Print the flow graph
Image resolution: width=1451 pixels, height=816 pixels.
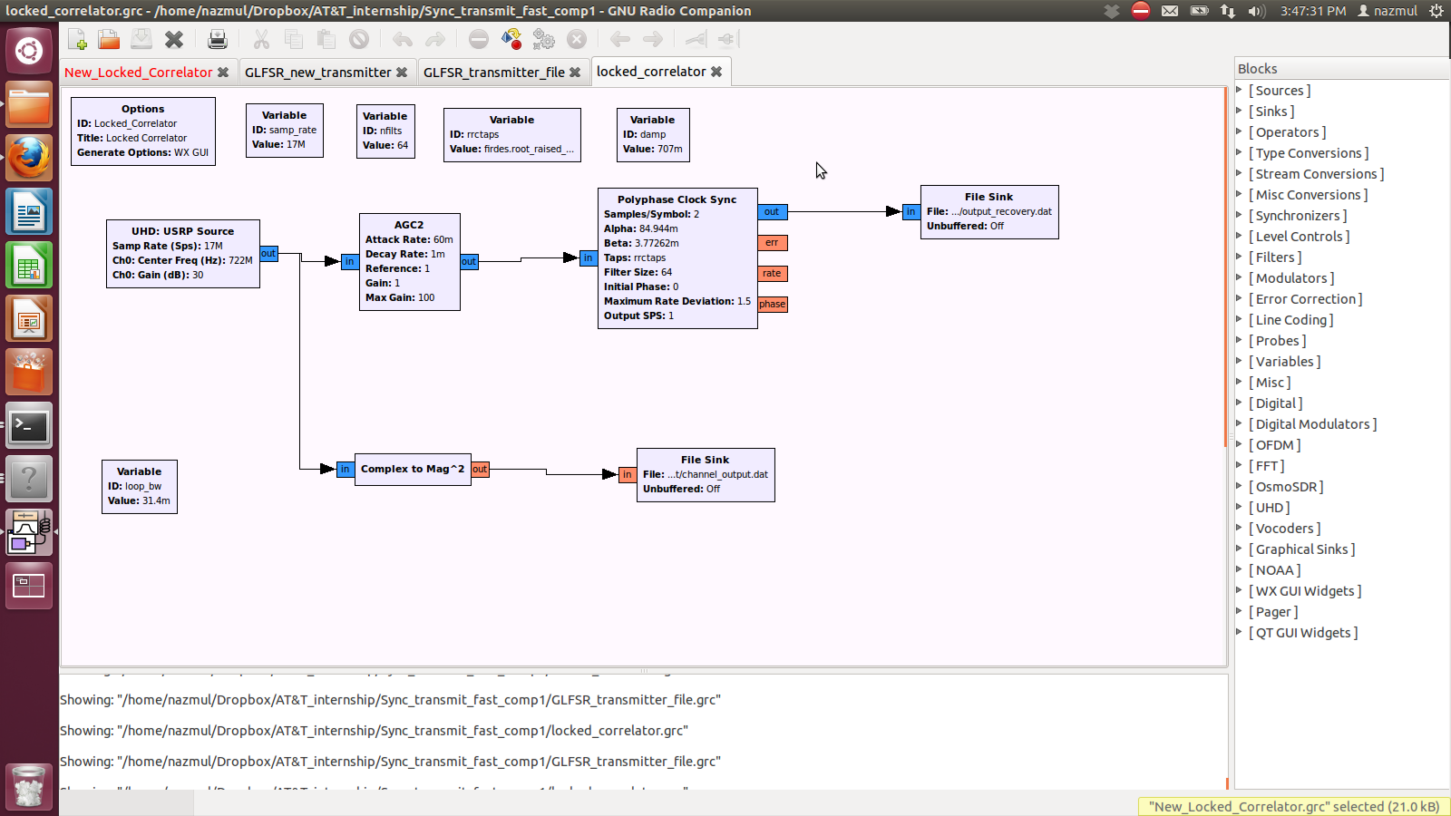click(x=218, y=39)
